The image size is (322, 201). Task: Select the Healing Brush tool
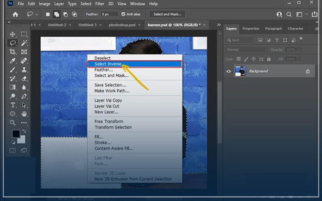[x=24, y=61]
